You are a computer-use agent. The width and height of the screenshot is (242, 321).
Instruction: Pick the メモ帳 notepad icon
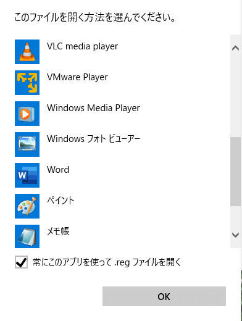pyautogui.click(x=27, y=236)
